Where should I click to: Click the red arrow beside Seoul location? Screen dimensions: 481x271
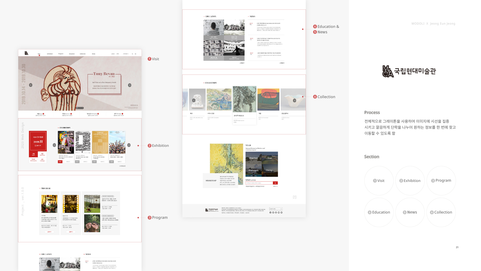coord(44,114)
